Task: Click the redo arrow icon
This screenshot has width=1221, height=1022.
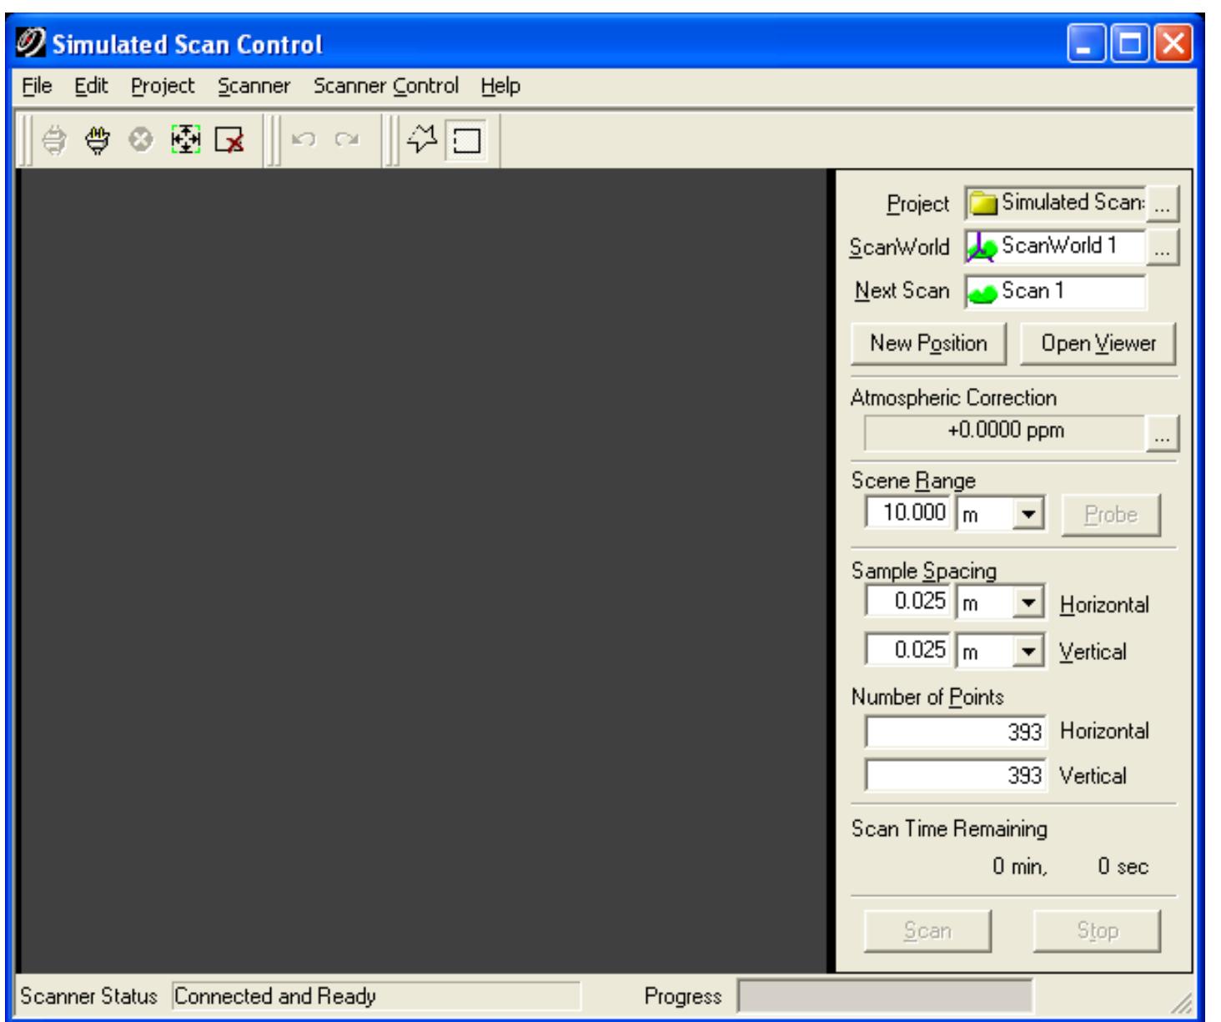Action: [x=347, y=140]
